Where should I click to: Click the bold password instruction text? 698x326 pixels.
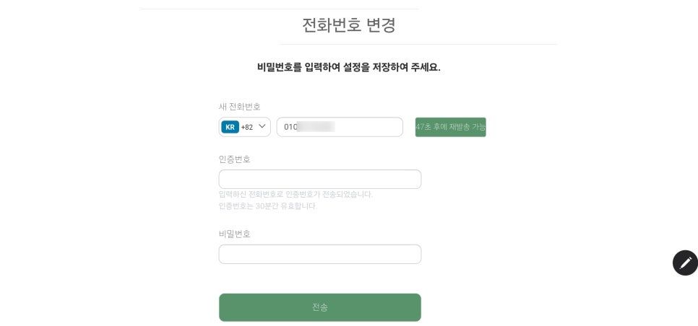click(x=349, y=67)
